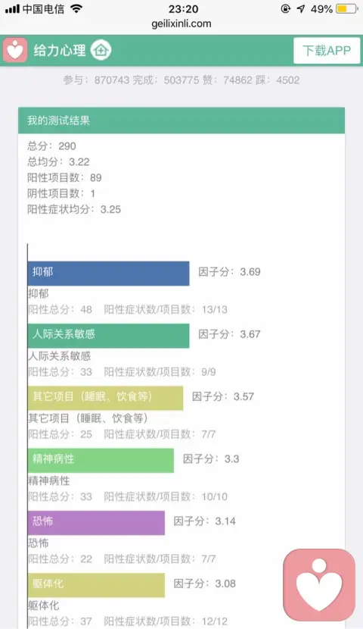Tap the light green 精神病性 bar
Viewport: 363px width, 629px height.
[x=101, y=461]
